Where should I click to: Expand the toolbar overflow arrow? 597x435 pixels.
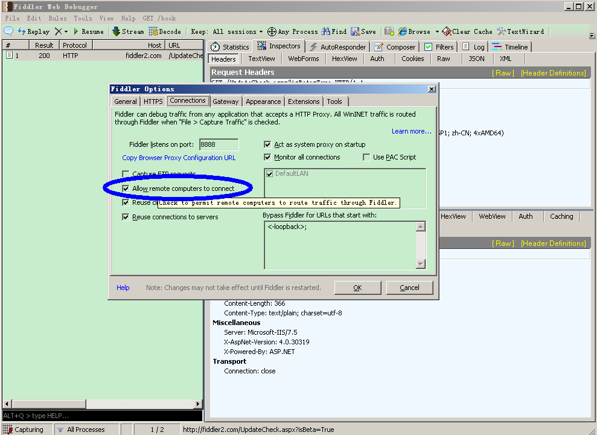592,36
